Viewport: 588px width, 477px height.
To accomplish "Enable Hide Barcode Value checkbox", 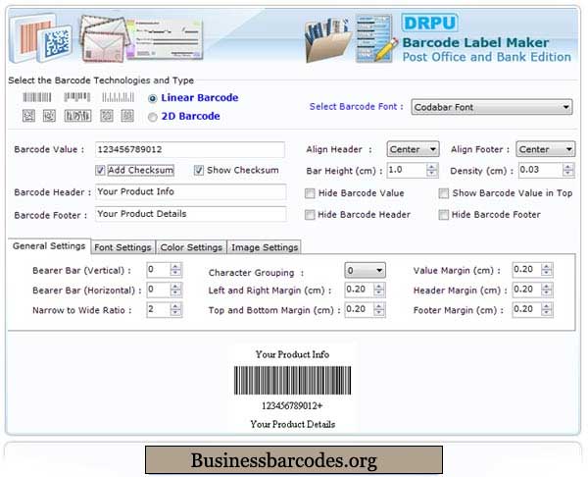I will point(310,193).
